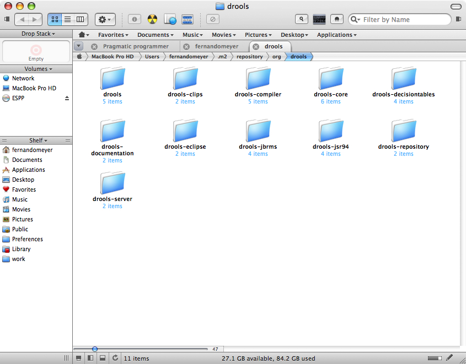Open the Drop Stack header menu
The image size is (466, 364).
point(38,34)
